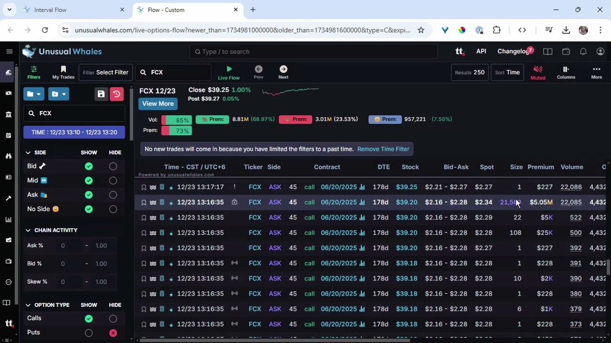Click the calendar icon in left sidebar

(x=9, y=135)
